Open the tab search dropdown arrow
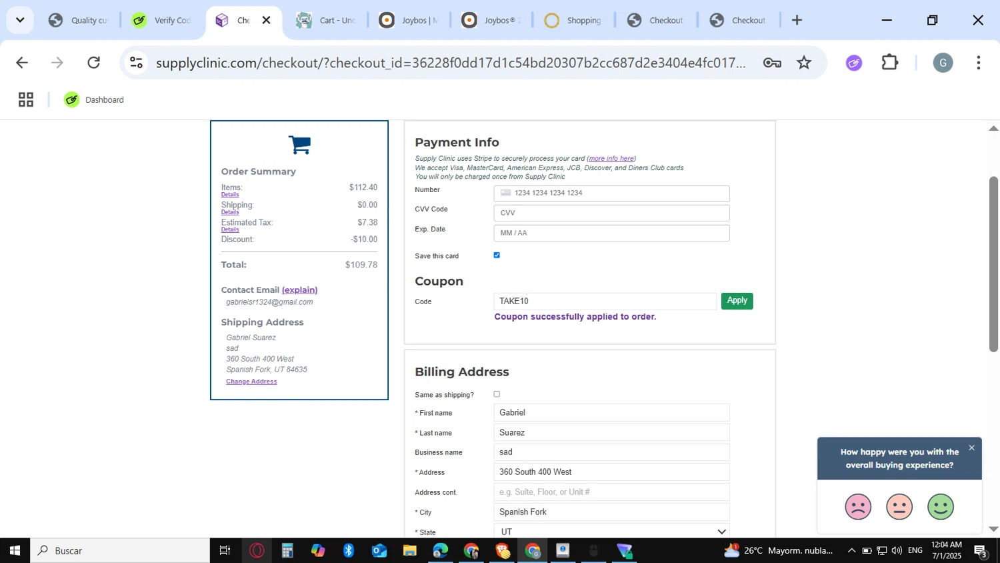The image size is (1000, 563). point(20,20)
